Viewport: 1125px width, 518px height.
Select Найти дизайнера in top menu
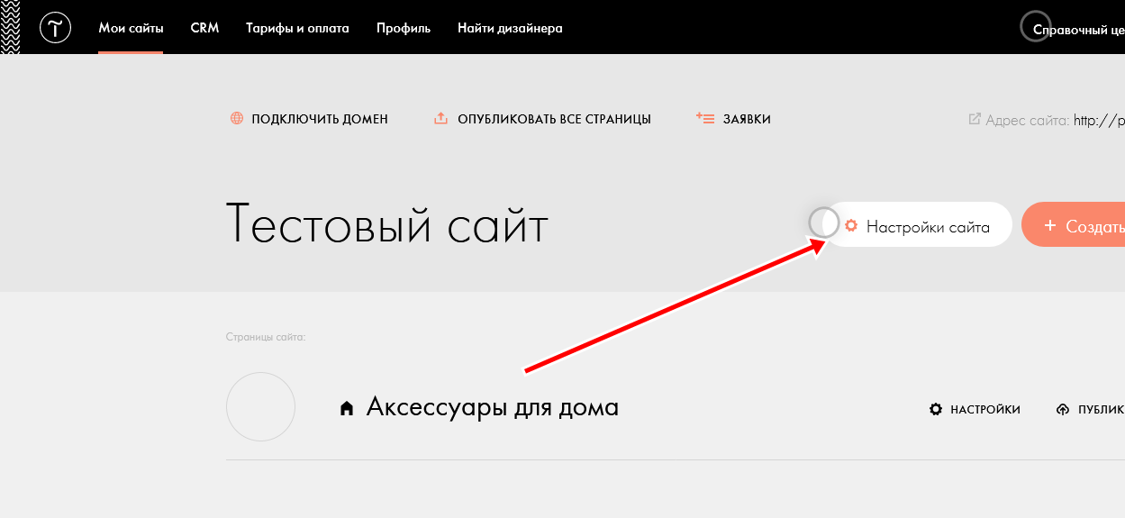pos(510,28)
